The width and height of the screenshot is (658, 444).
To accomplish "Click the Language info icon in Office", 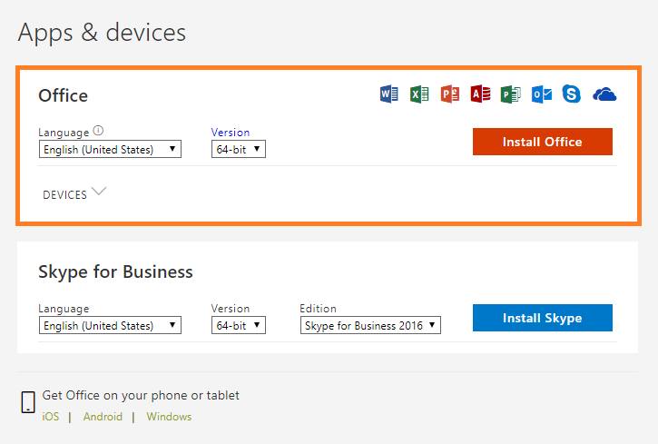I will click(98, 131).
